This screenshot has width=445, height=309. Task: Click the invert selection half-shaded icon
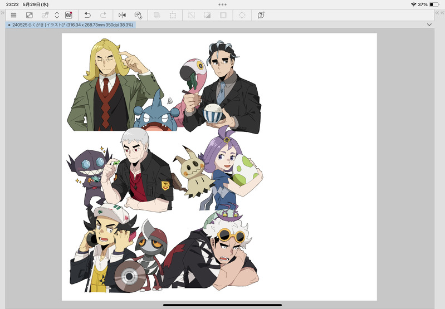click(x=207, y=15)
